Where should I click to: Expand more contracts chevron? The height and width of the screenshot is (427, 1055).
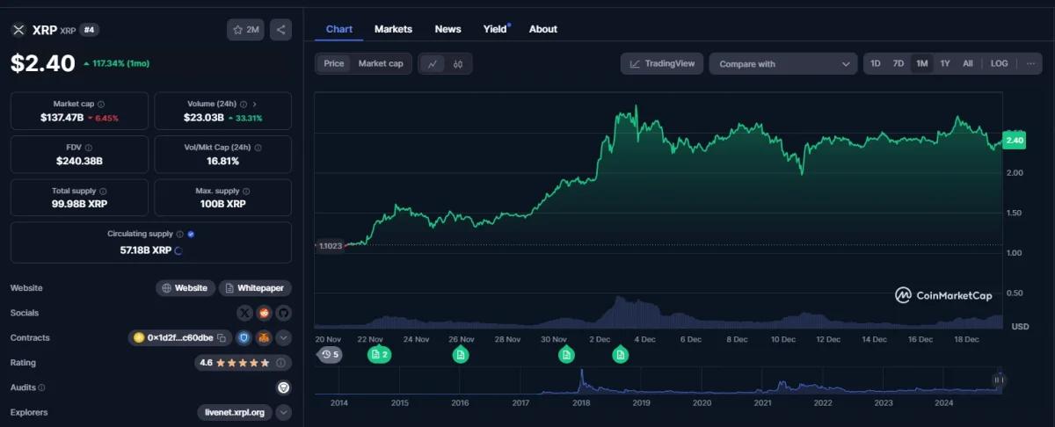pyautogui.click(x=283, y=337)
